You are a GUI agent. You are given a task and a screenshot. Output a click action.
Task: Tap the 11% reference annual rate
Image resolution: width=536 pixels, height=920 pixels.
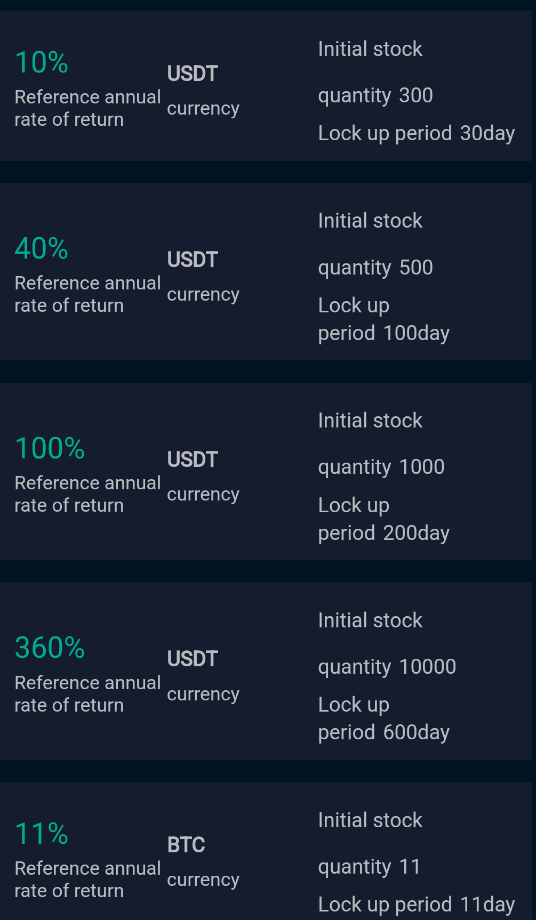pos(42,834)
